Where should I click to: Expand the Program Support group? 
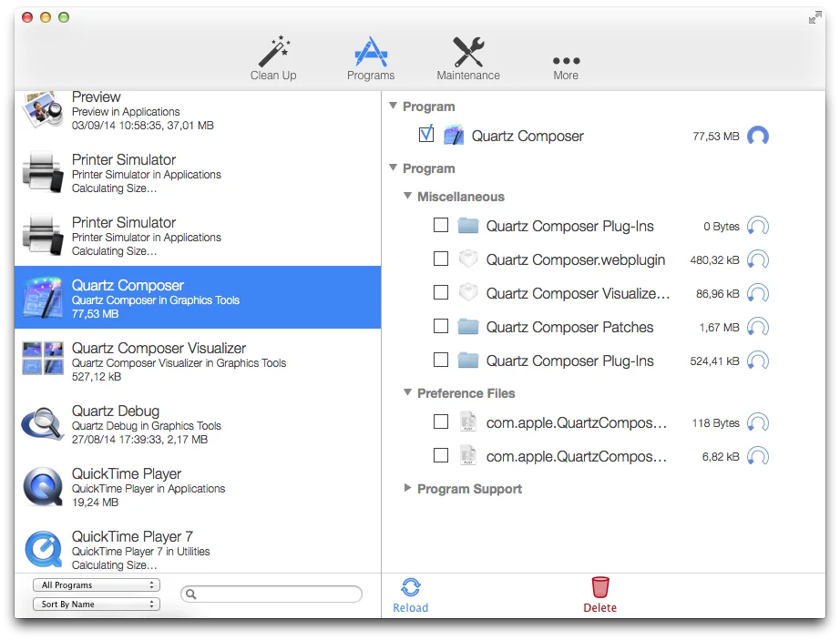click(407, 488)
